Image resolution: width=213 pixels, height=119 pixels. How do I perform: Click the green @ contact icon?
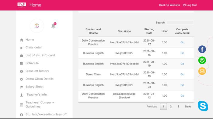click(x=202, y=60)
